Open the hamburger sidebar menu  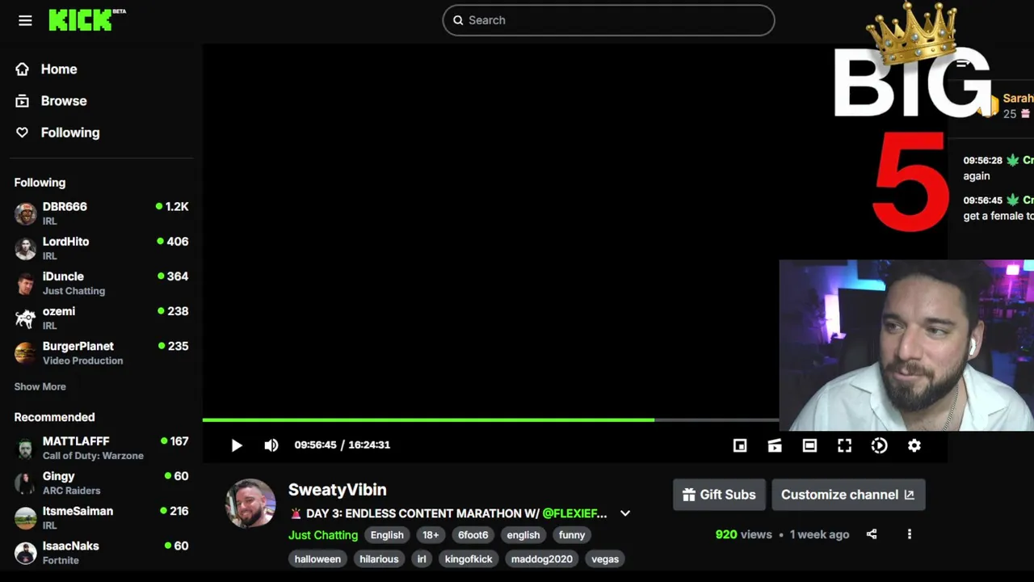(25, 20)
